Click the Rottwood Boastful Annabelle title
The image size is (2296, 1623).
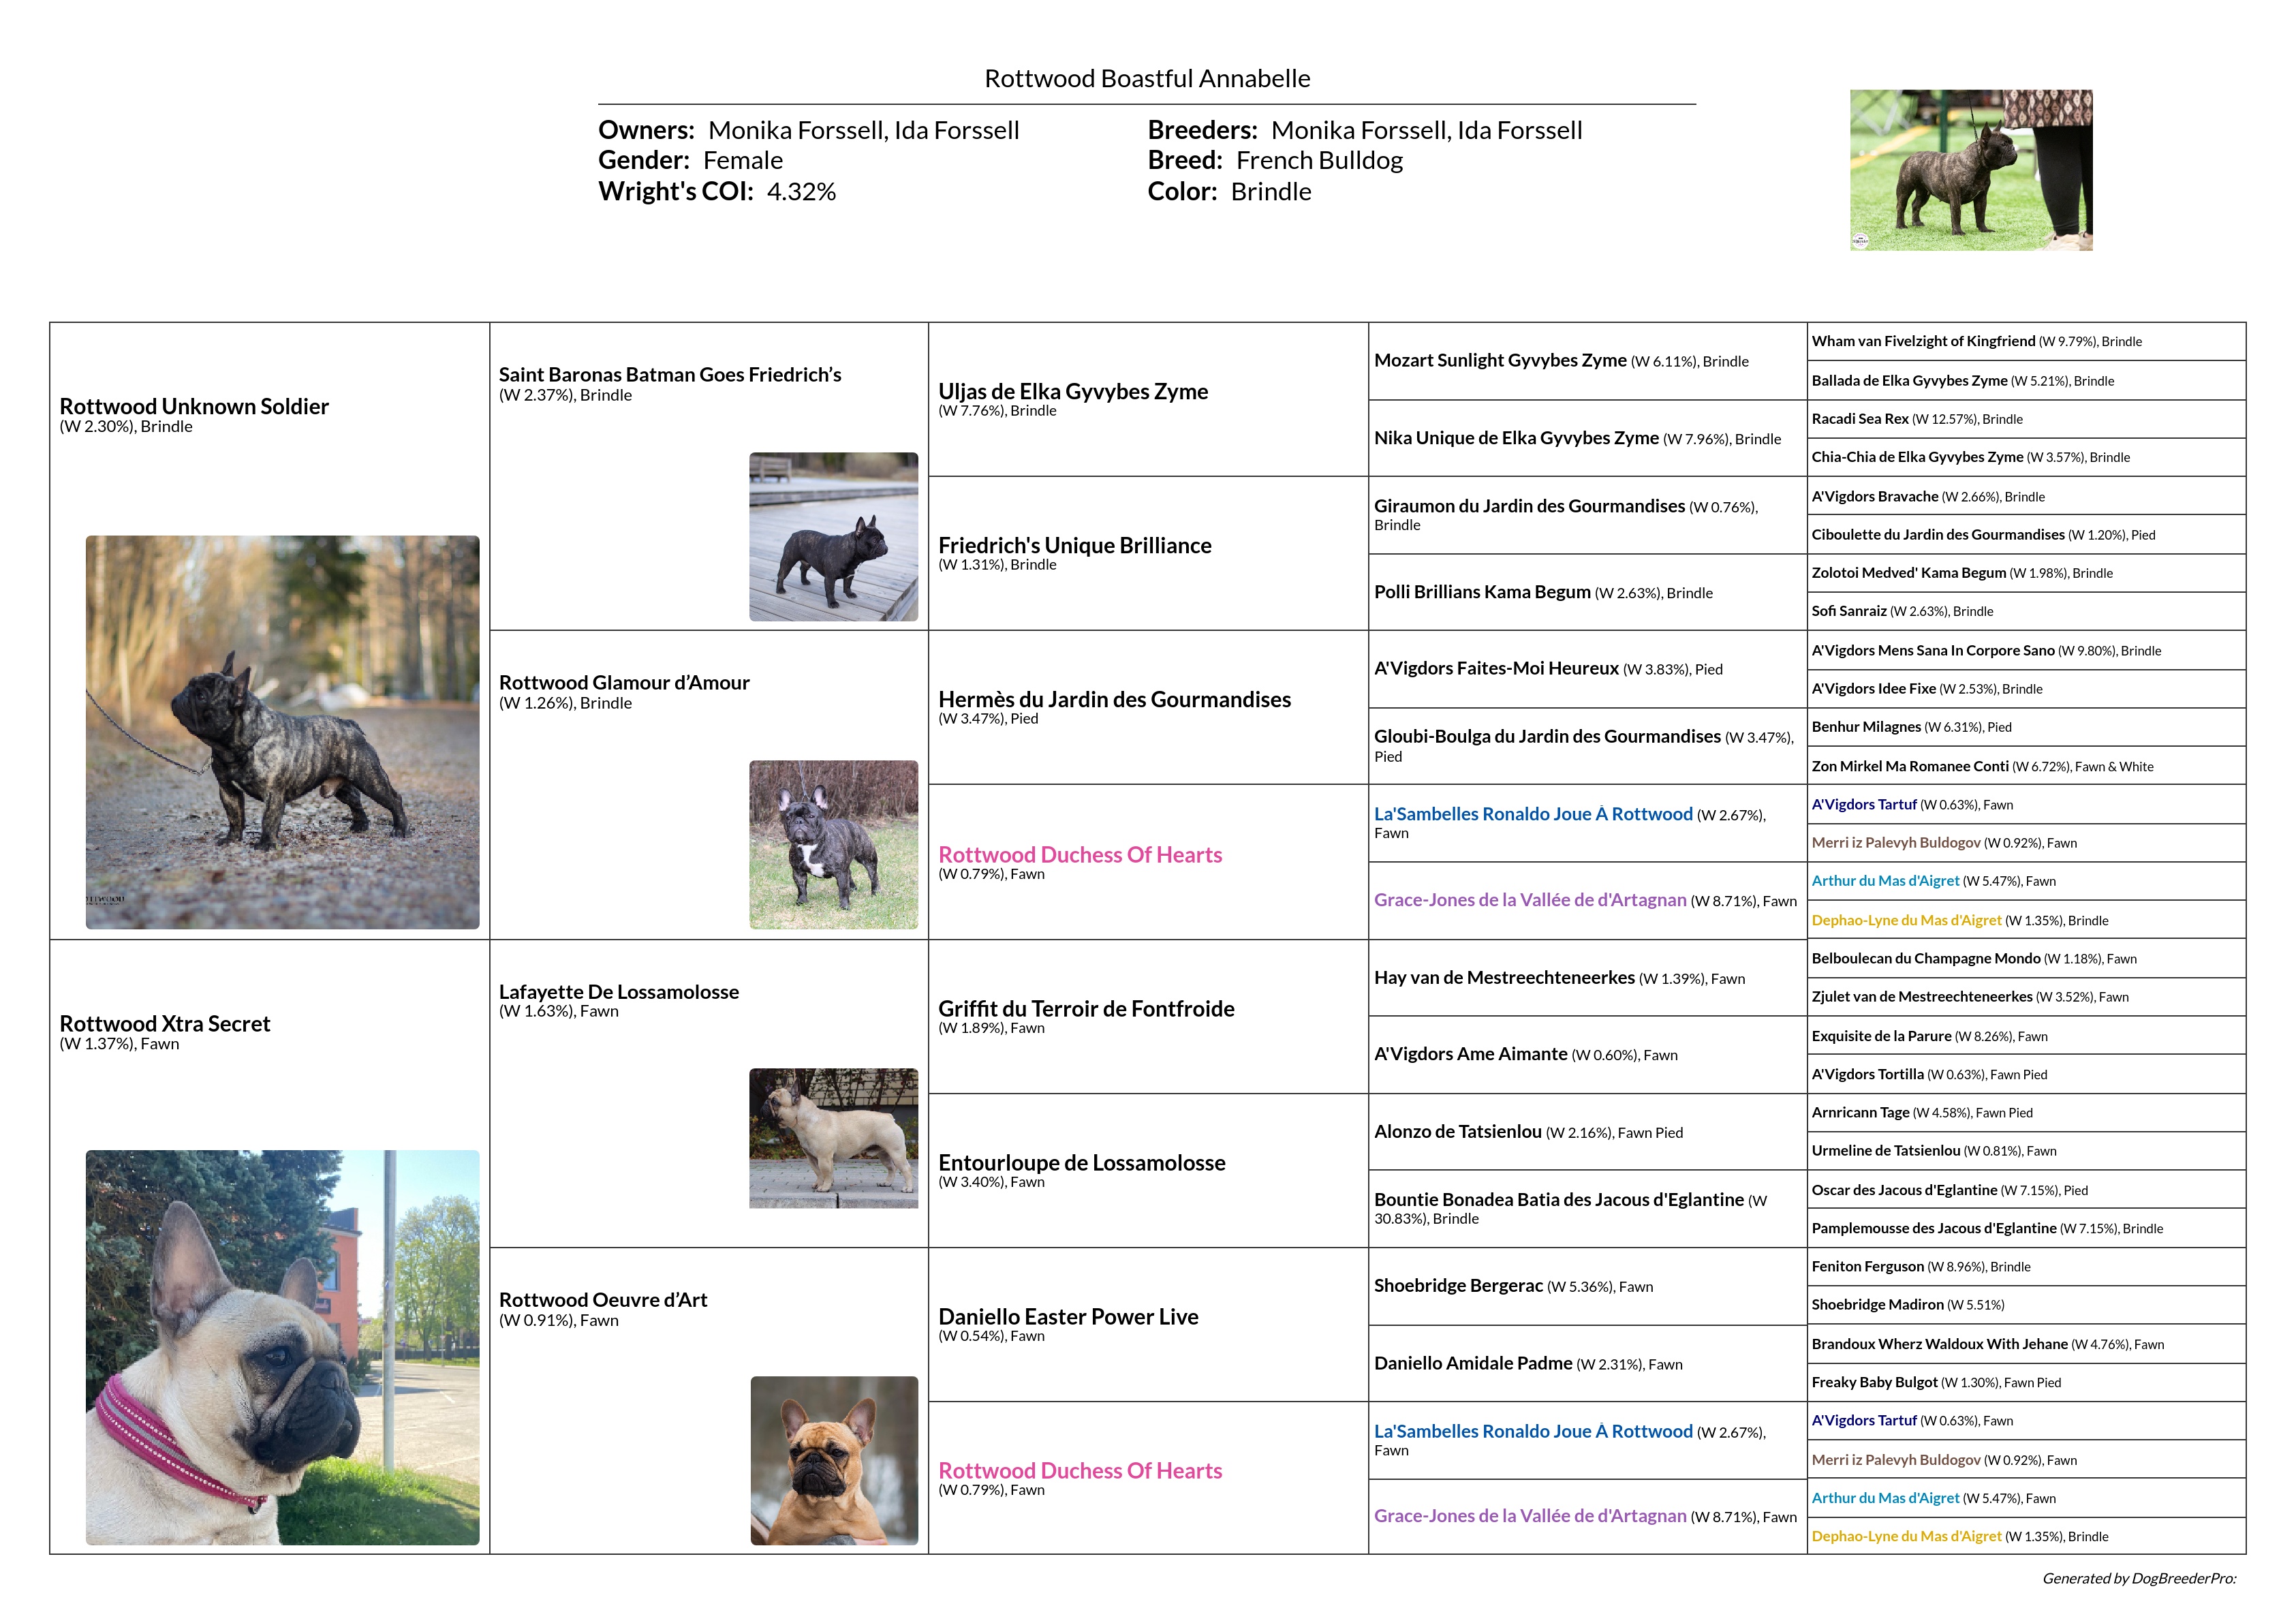point(1147,79)
